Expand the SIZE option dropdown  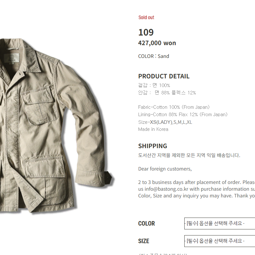click(x=219, y=241)
